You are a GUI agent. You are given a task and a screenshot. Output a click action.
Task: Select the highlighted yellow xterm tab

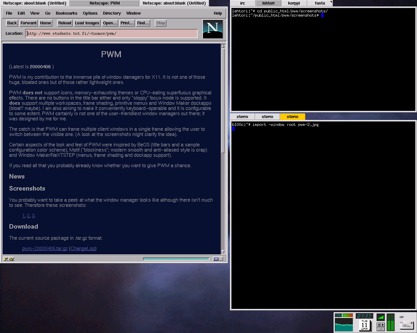coord(293,117)
